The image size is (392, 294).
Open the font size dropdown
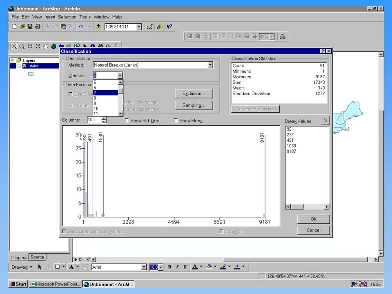(x=161, y=267)
